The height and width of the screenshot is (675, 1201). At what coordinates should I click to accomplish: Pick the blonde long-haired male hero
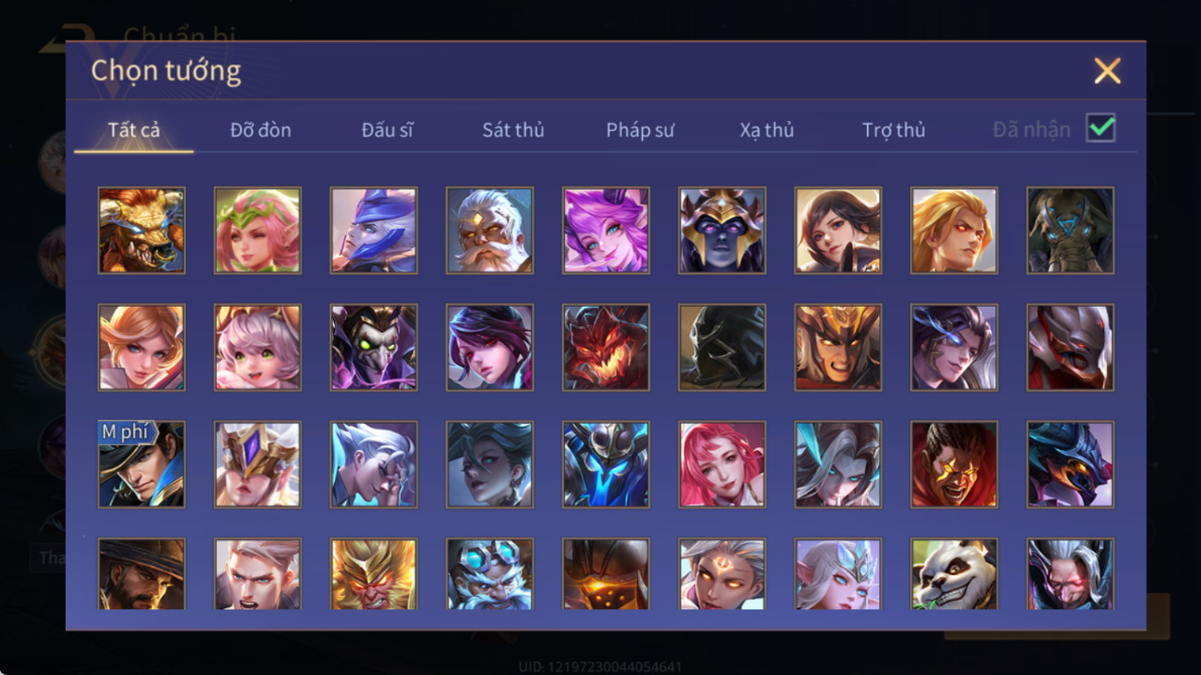tap(954, 231)
